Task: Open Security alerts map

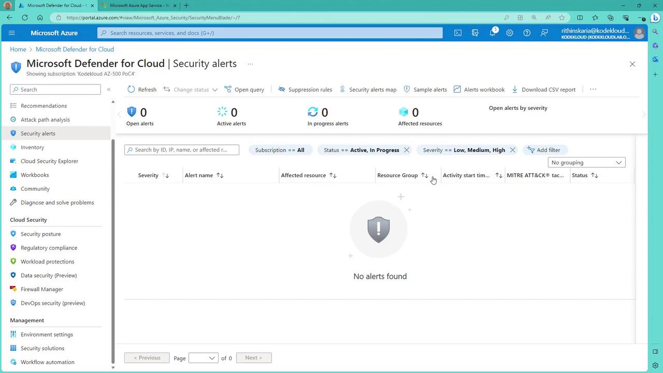Action: 368,89
